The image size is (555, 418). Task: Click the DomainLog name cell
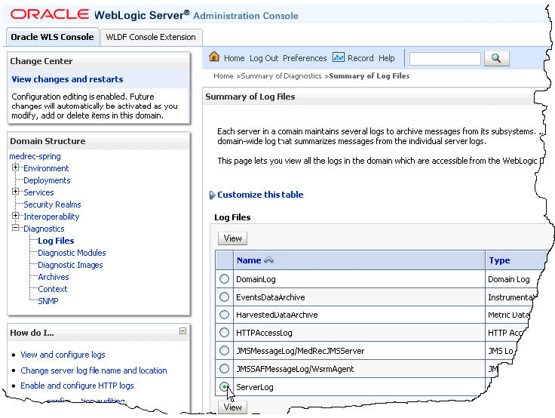[359, 278]
